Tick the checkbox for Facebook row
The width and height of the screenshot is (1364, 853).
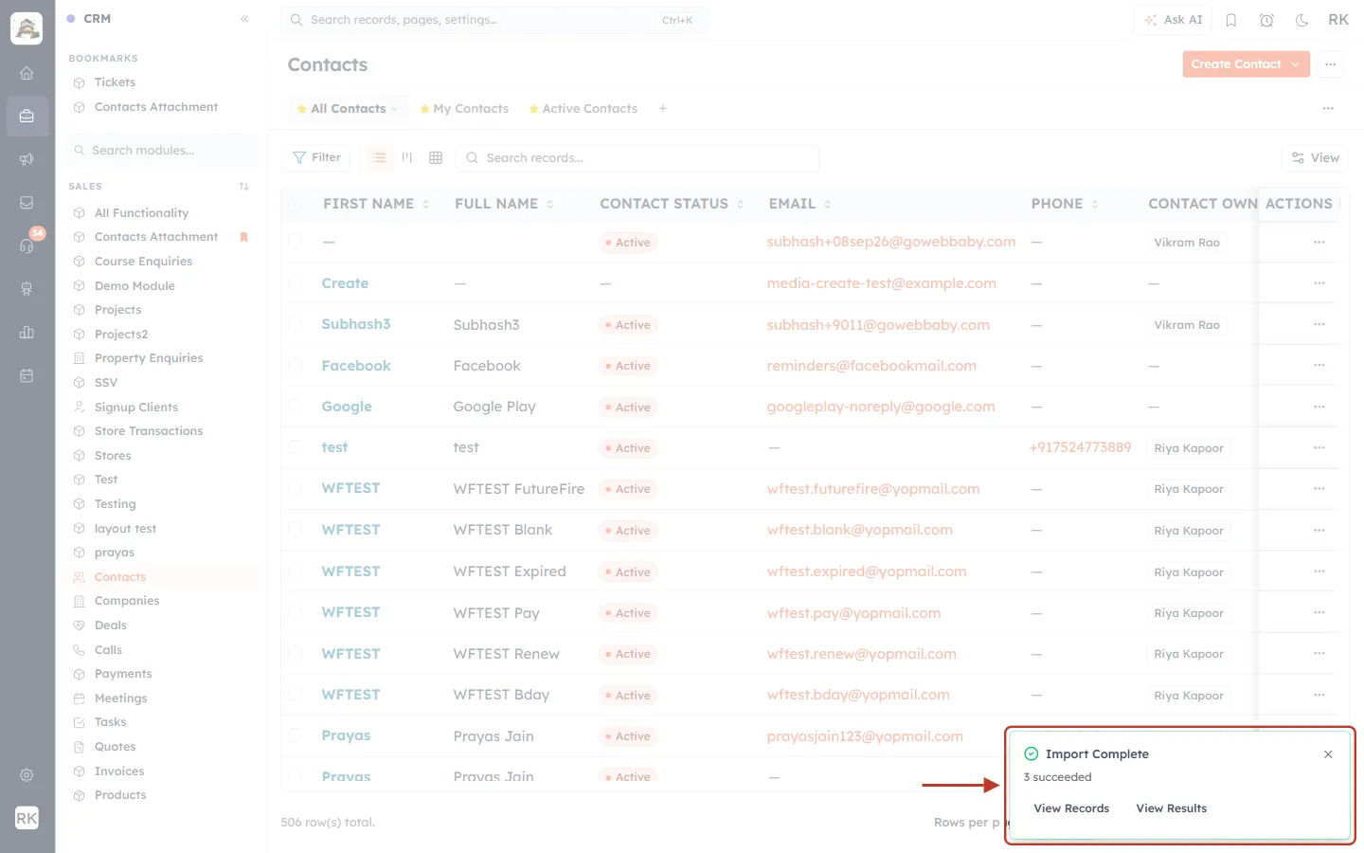[x=296, y=365]
